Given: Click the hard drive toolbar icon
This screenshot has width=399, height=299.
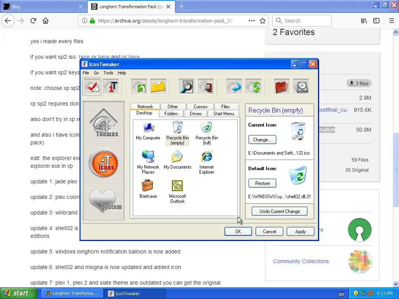Looking at the screenshot, I should click(301, 87).
